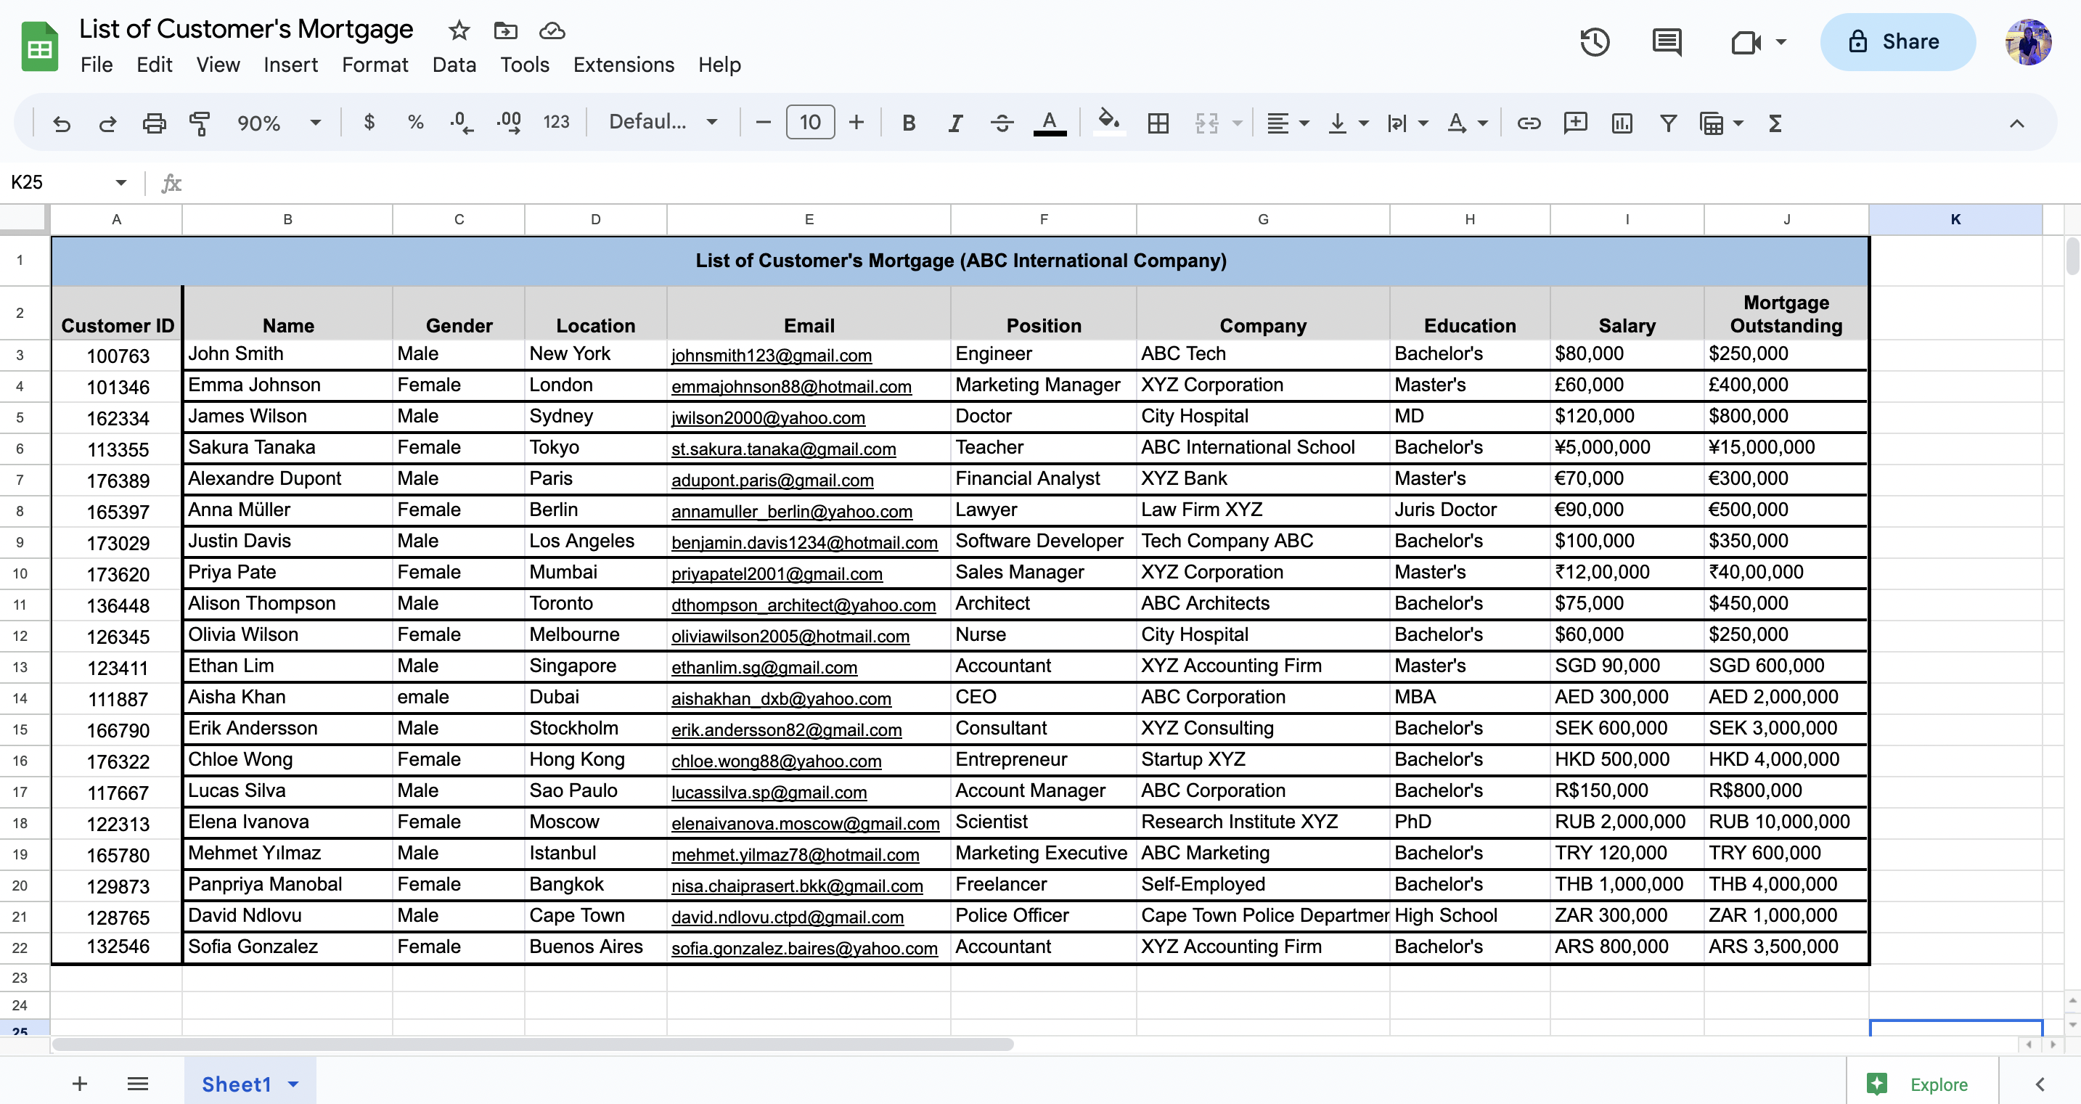
Task: Click the Insert link icon
Action: pos(1529,123)
